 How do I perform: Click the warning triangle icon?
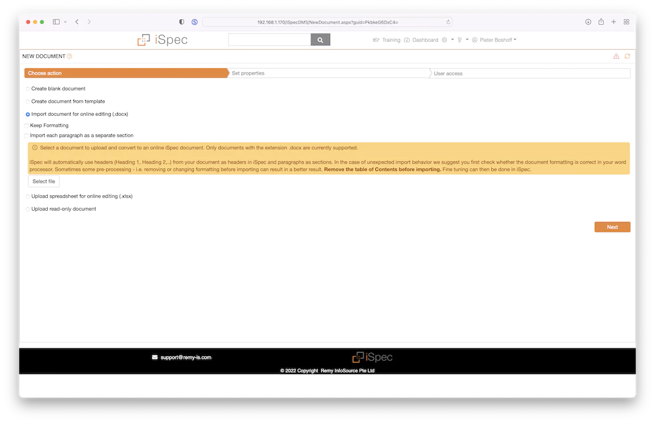(616, 56)
